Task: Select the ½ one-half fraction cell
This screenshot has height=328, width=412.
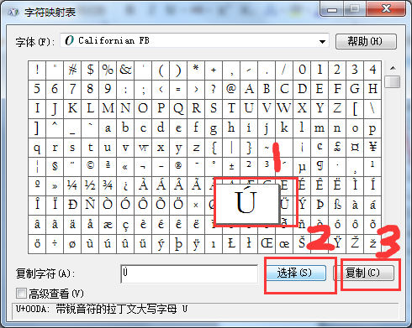Action: 90,185
